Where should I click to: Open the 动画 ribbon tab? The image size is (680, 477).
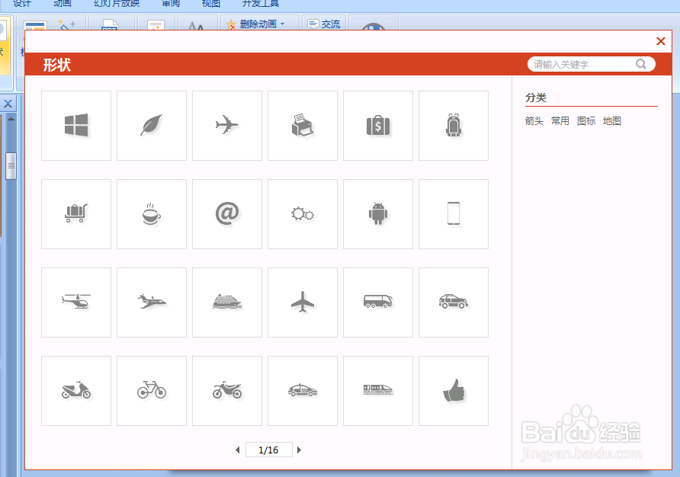pyautogui.click(x=62, y=4)
